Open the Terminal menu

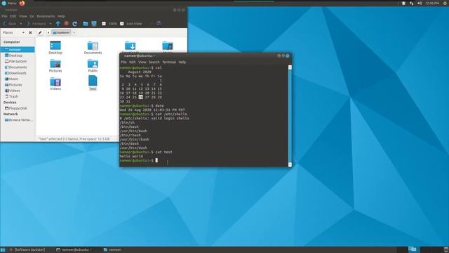coord(169,62)
